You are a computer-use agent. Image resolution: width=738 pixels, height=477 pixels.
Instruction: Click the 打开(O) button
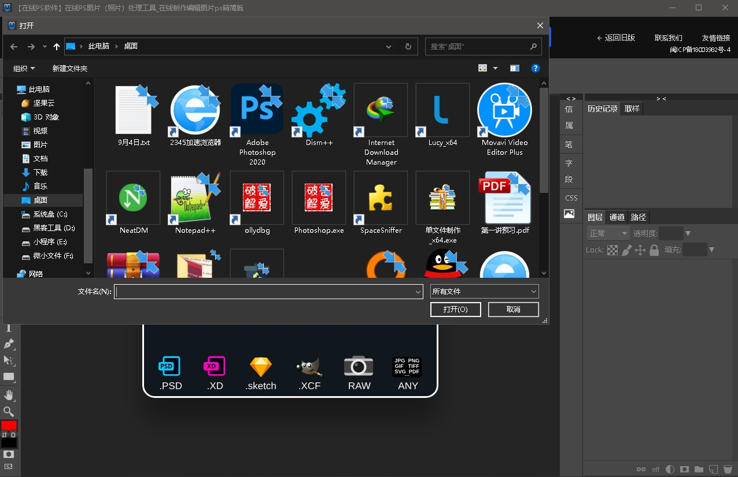[455, 310]
